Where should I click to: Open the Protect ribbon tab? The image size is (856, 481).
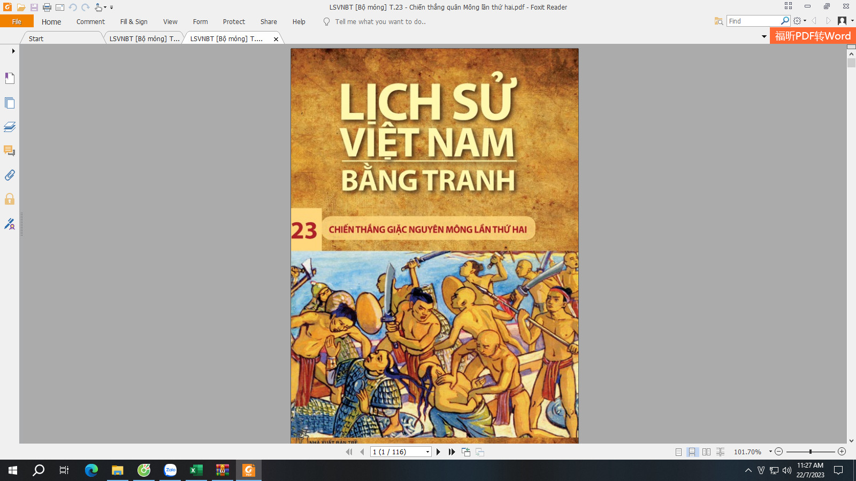pyautogui.click(x=234, y=22)
